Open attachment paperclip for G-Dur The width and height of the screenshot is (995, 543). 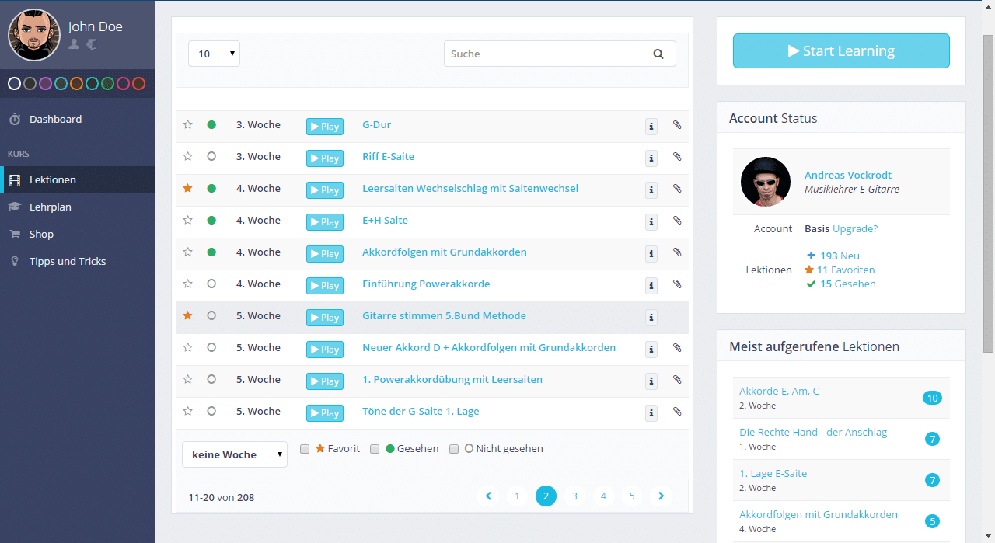tap(677, 124)
